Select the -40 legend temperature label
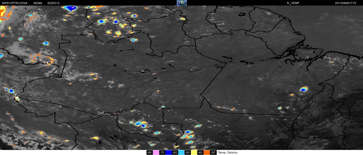Viewport: 363px width, 155px height. tap(200, 152)
